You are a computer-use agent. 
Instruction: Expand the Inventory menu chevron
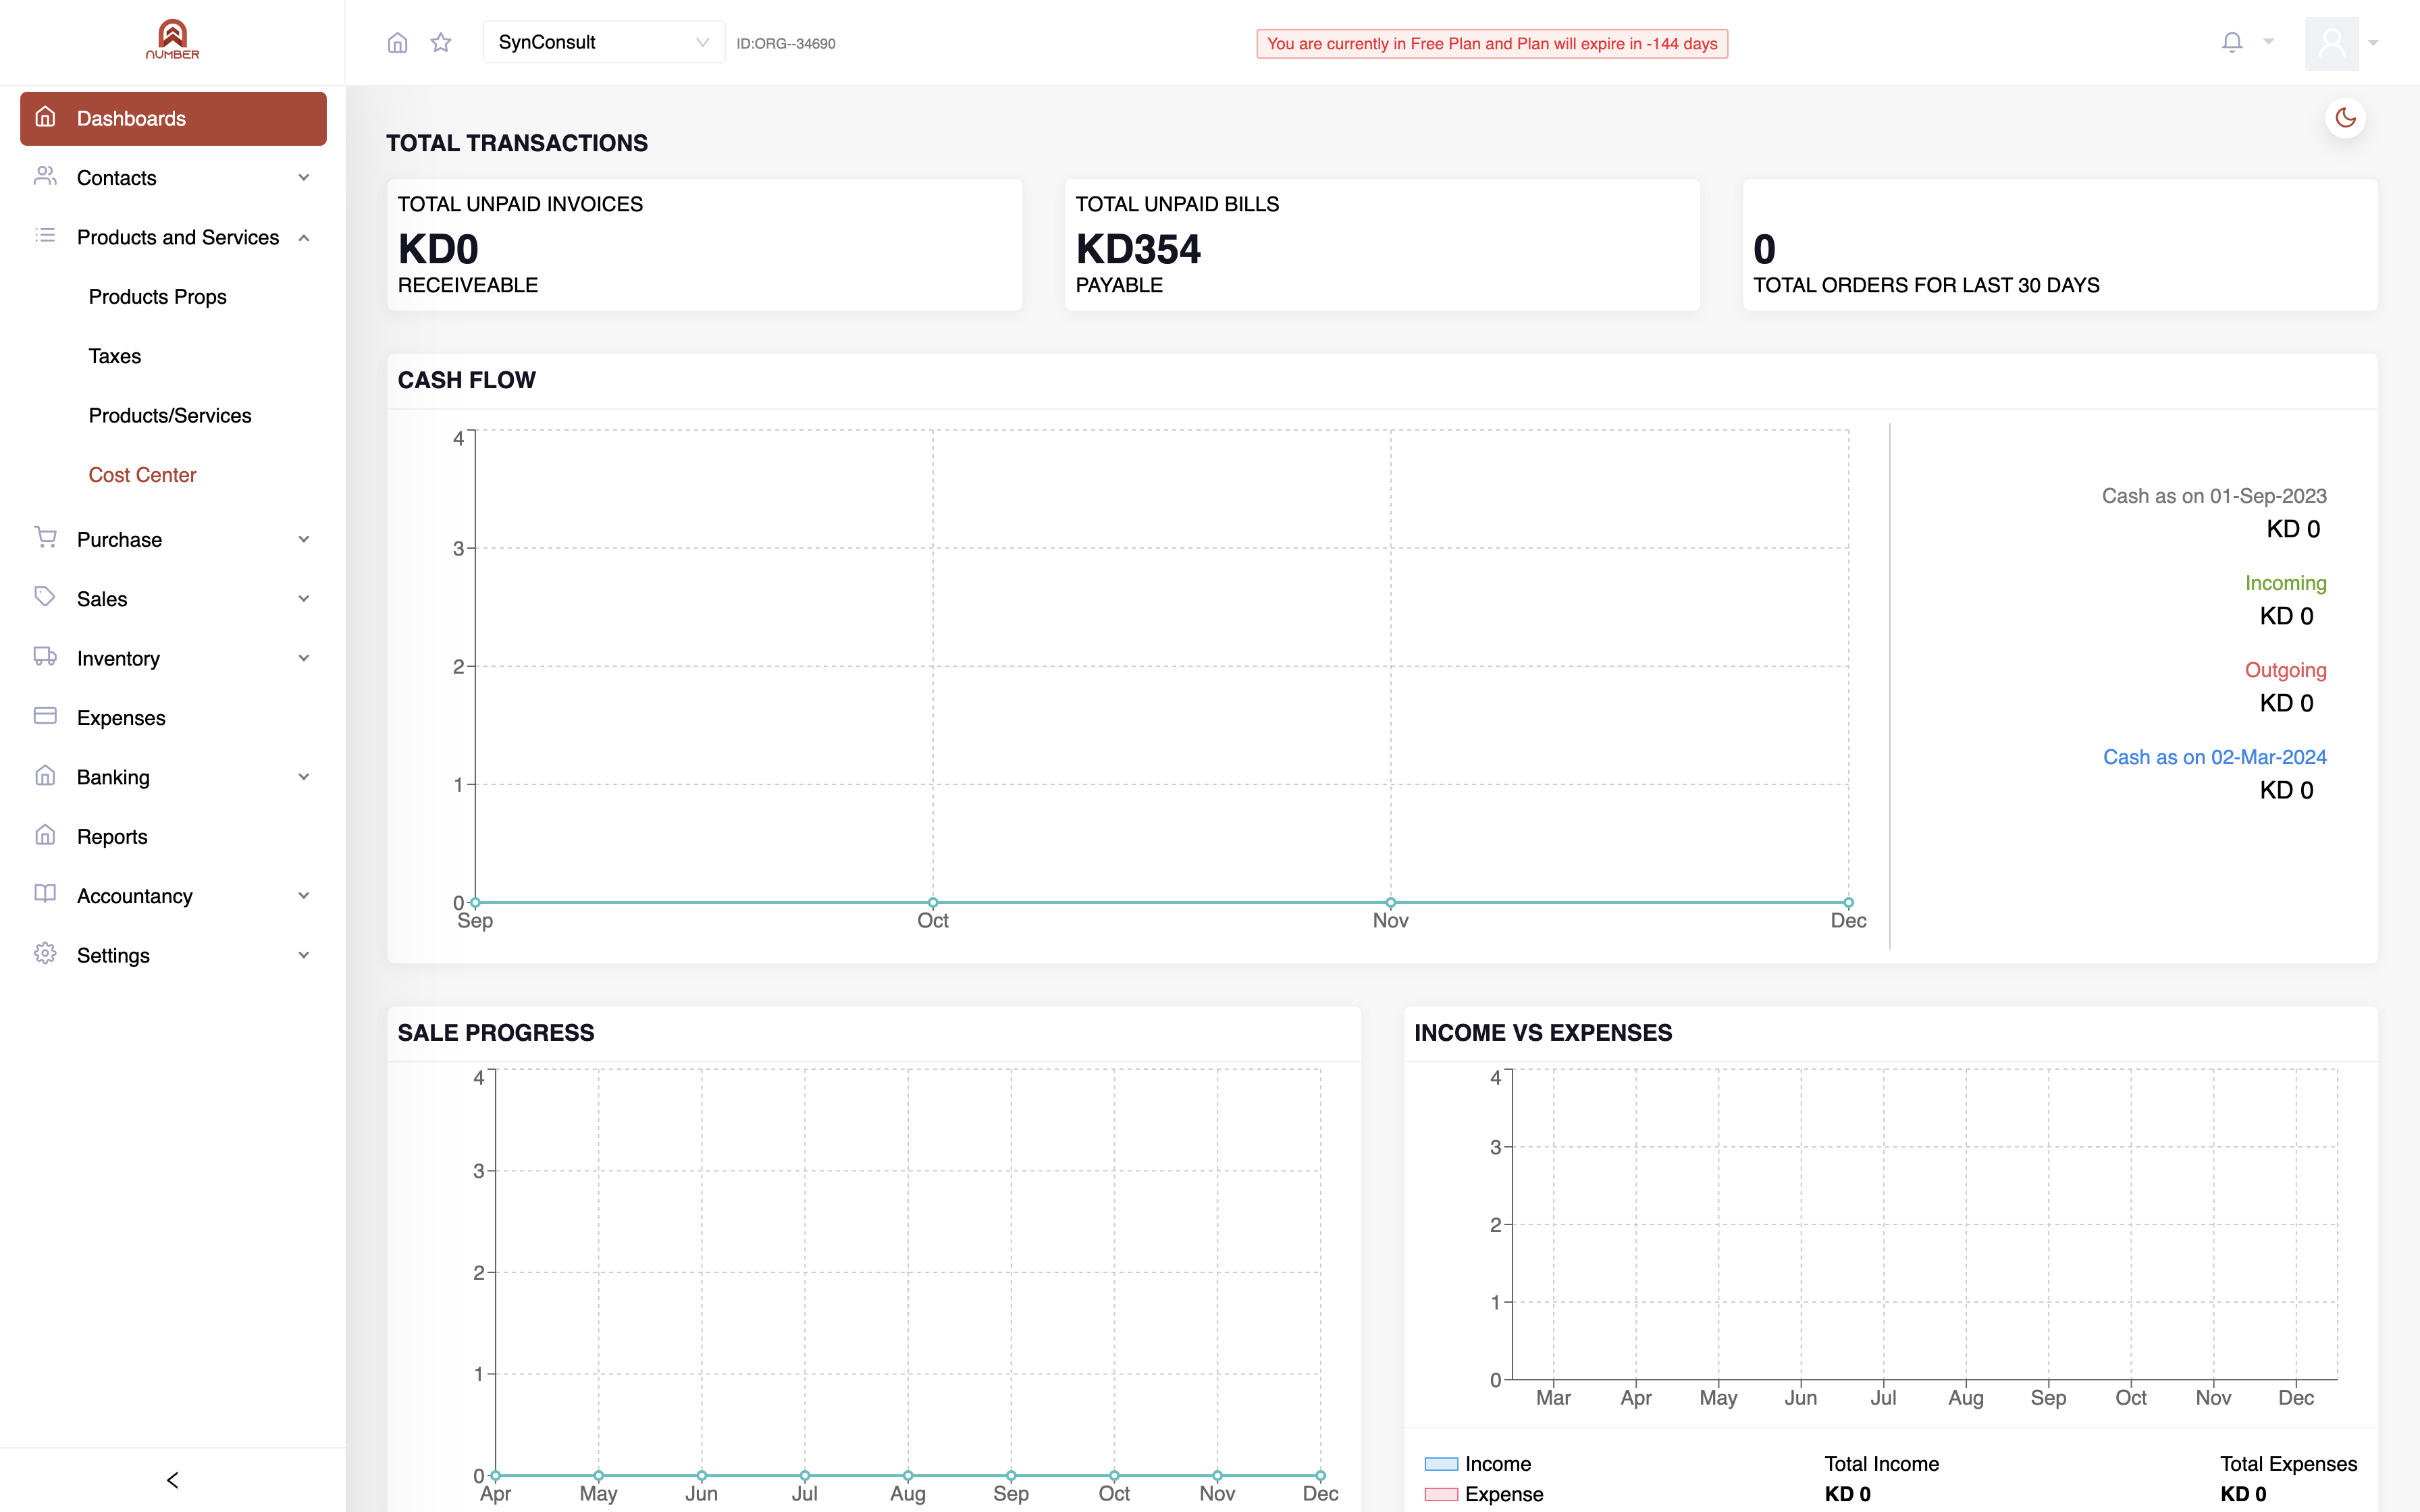pos(304,658)
